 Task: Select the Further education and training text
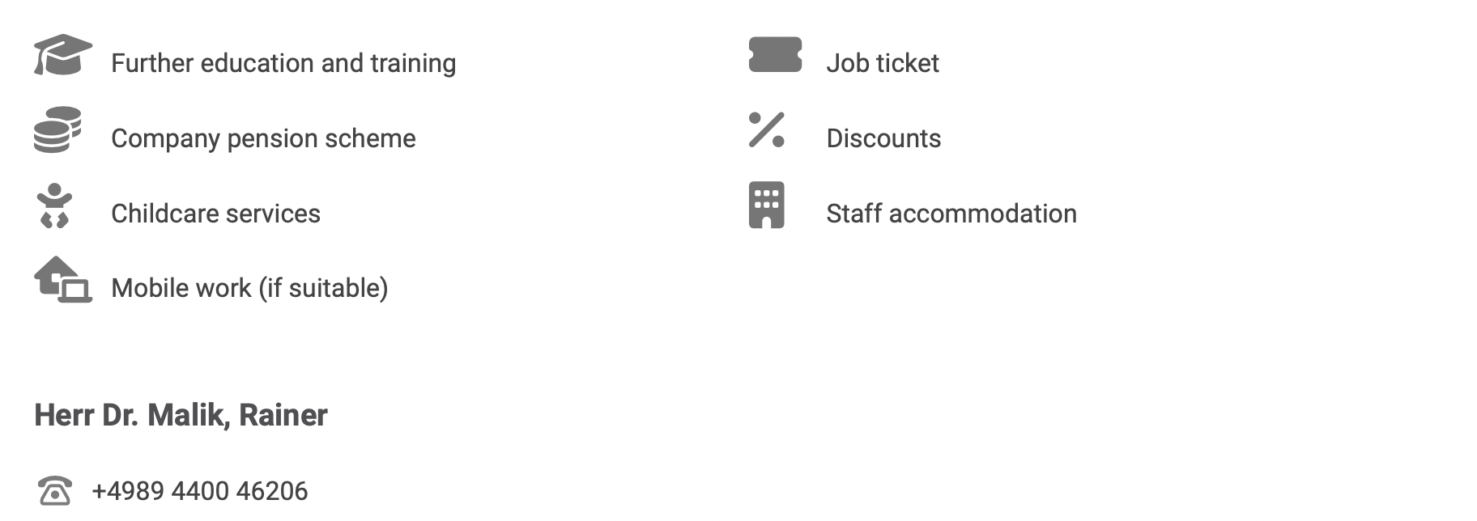click(283, 63)
